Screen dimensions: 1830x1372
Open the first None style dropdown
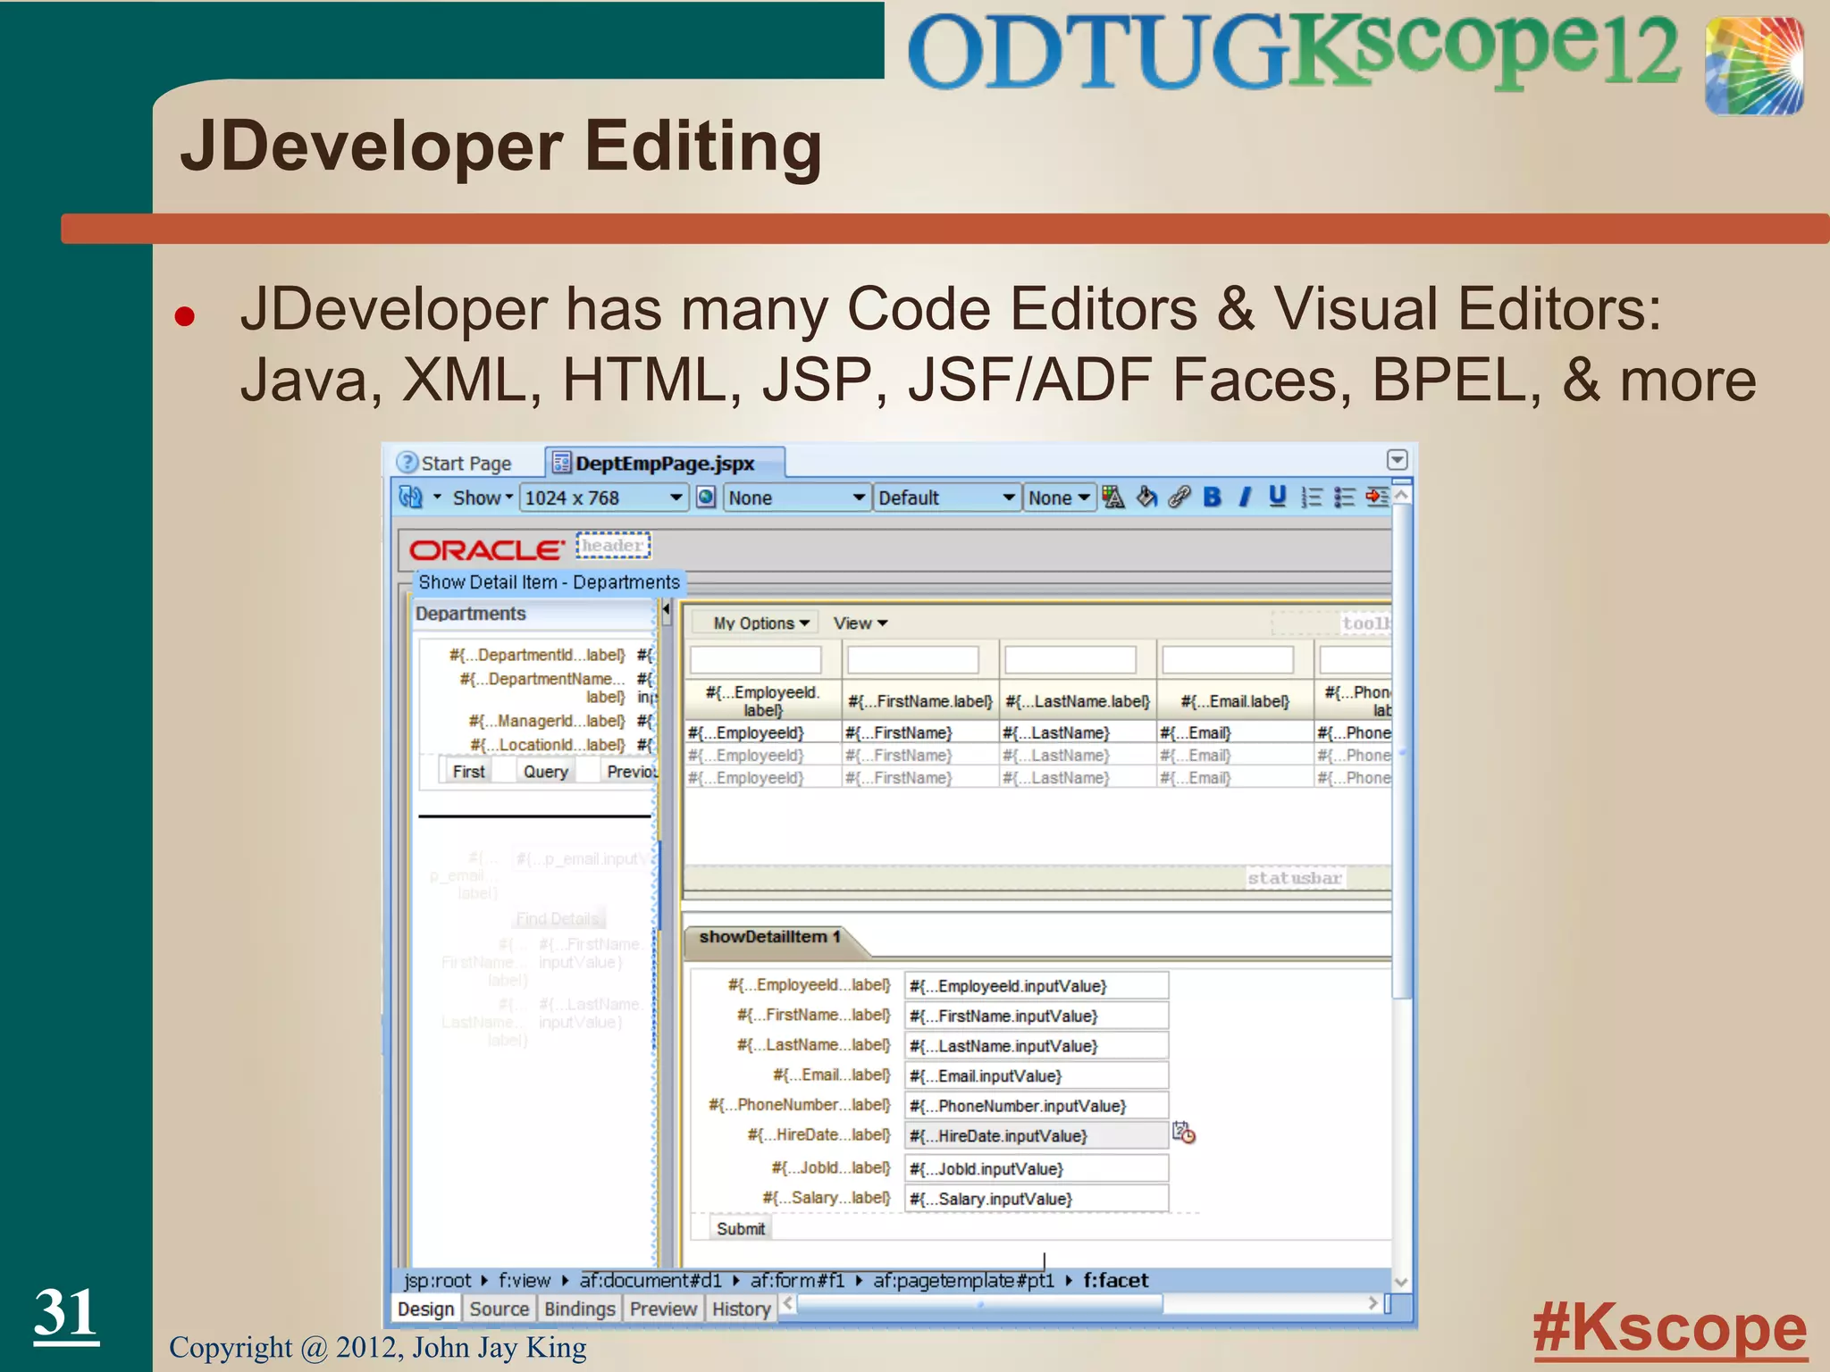point(797,498)
